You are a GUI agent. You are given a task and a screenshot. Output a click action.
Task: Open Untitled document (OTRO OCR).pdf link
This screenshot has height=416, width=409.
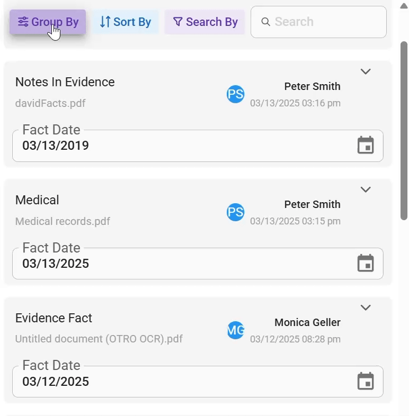coord(99,339)
